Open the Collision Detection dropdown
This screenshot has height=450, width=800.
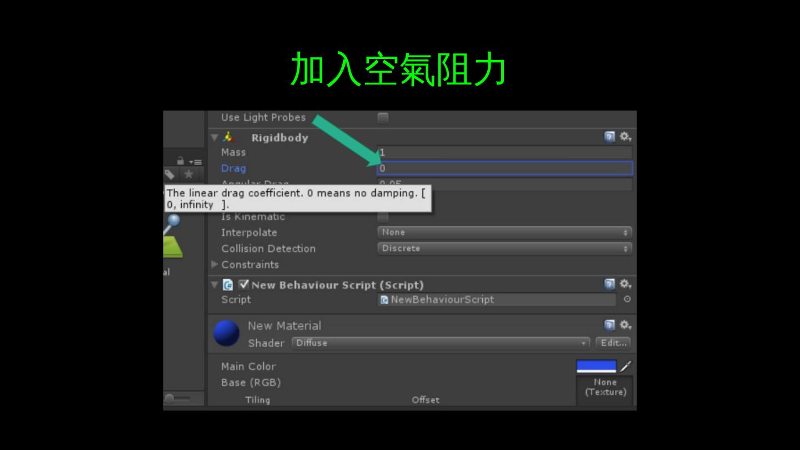click(504, 248)
